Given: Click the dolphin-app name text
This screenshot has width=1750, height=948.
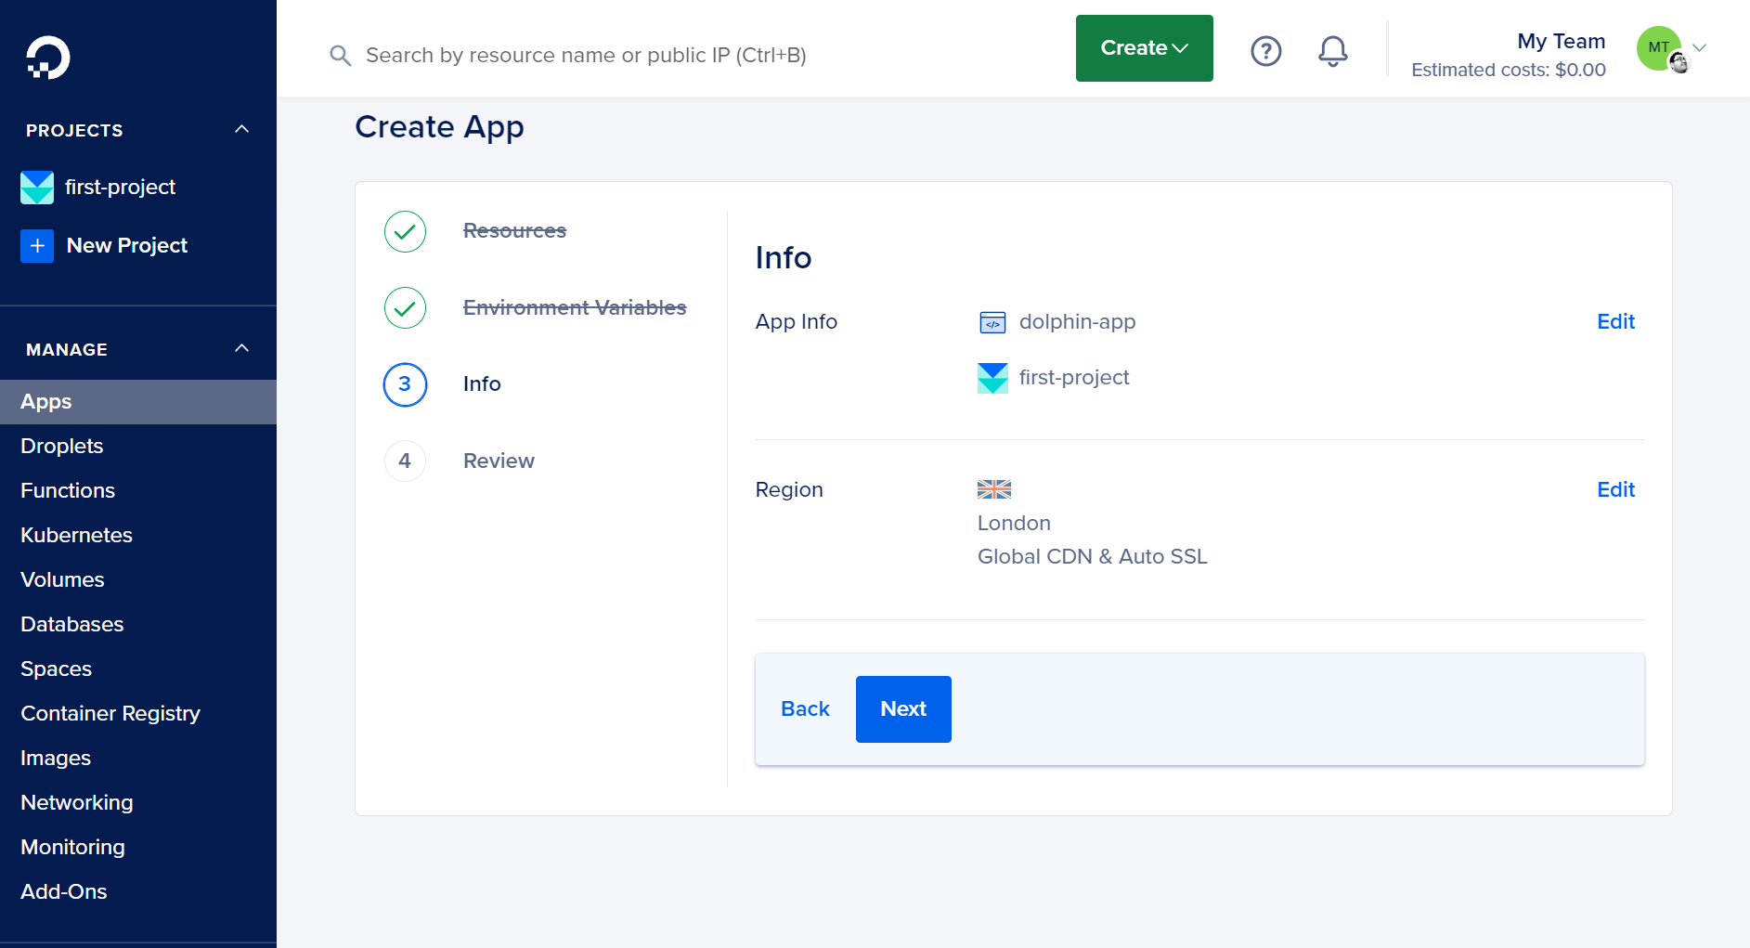Looking at the screenshot, I should [1077, 322].
